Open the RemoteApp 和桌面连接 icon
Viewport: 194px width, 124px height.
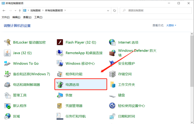coord(60,53)
